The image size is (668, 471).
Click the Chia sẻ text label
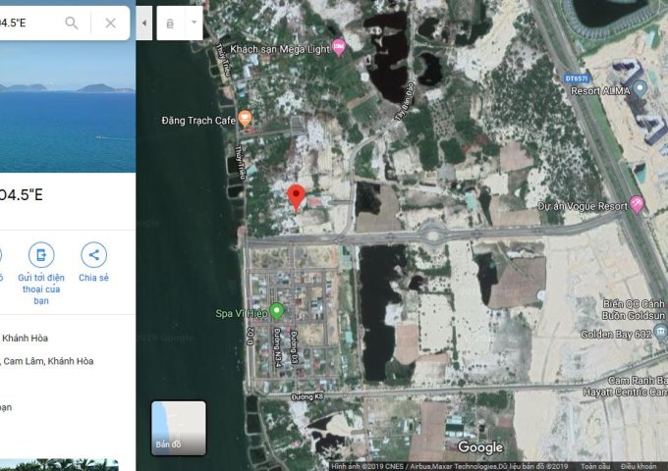93,278
